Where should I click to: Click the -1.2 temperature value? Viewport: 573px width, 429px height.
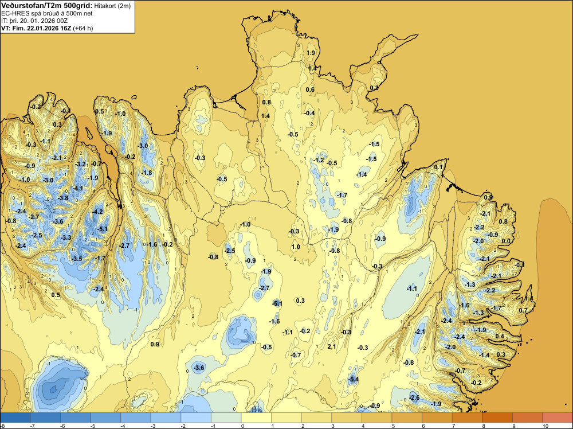(319, 160)
